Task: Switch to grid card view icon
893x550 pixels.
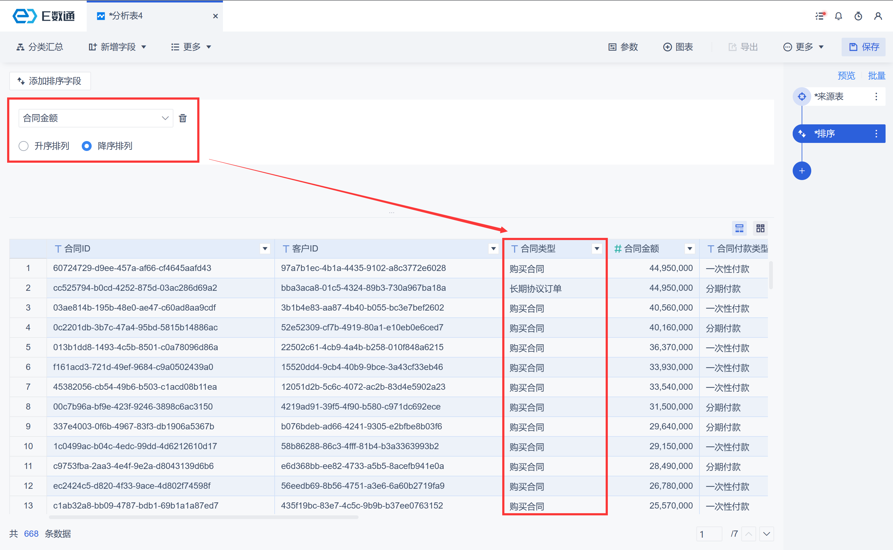Action: pyautogui.click(x=760, y=228)
